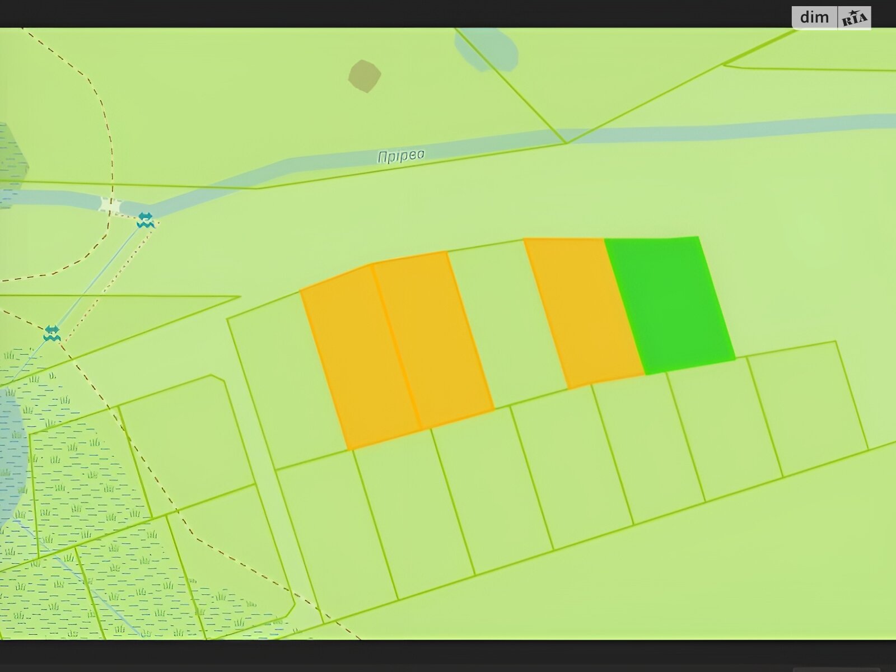Click the dim text in the watermark
The width and height of the screenshot is (896, 672).
814,18
